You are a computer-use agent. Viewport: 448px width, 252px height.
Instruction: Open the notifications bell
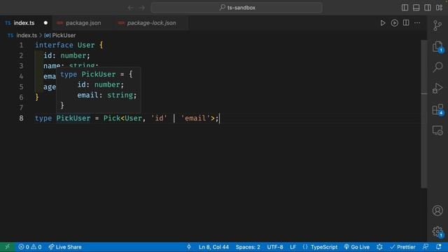pyautogui.click(x=439, y=246)
